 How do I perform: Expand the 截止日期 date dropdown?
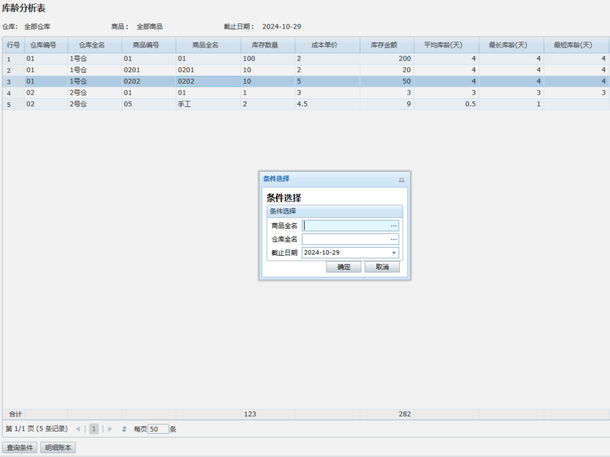pos(394,253)
